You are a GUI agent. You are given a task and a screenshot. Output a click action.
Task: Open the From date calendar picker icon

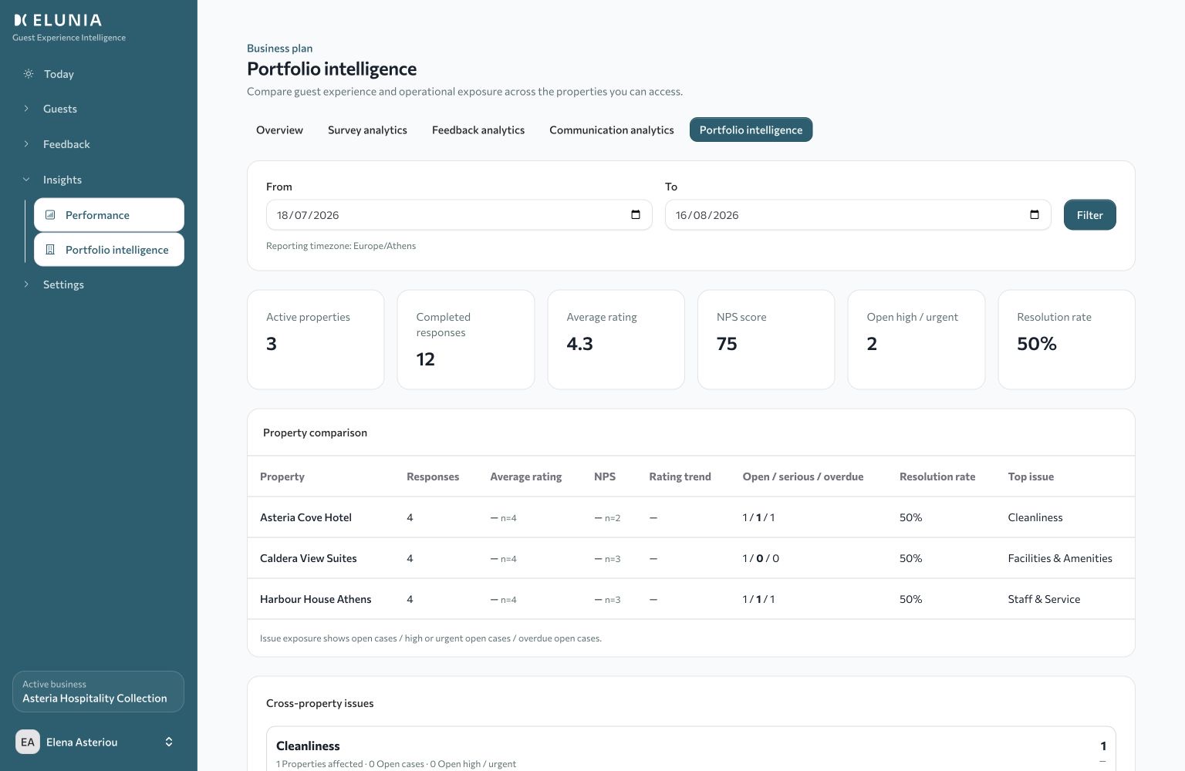tap(636, 215)
